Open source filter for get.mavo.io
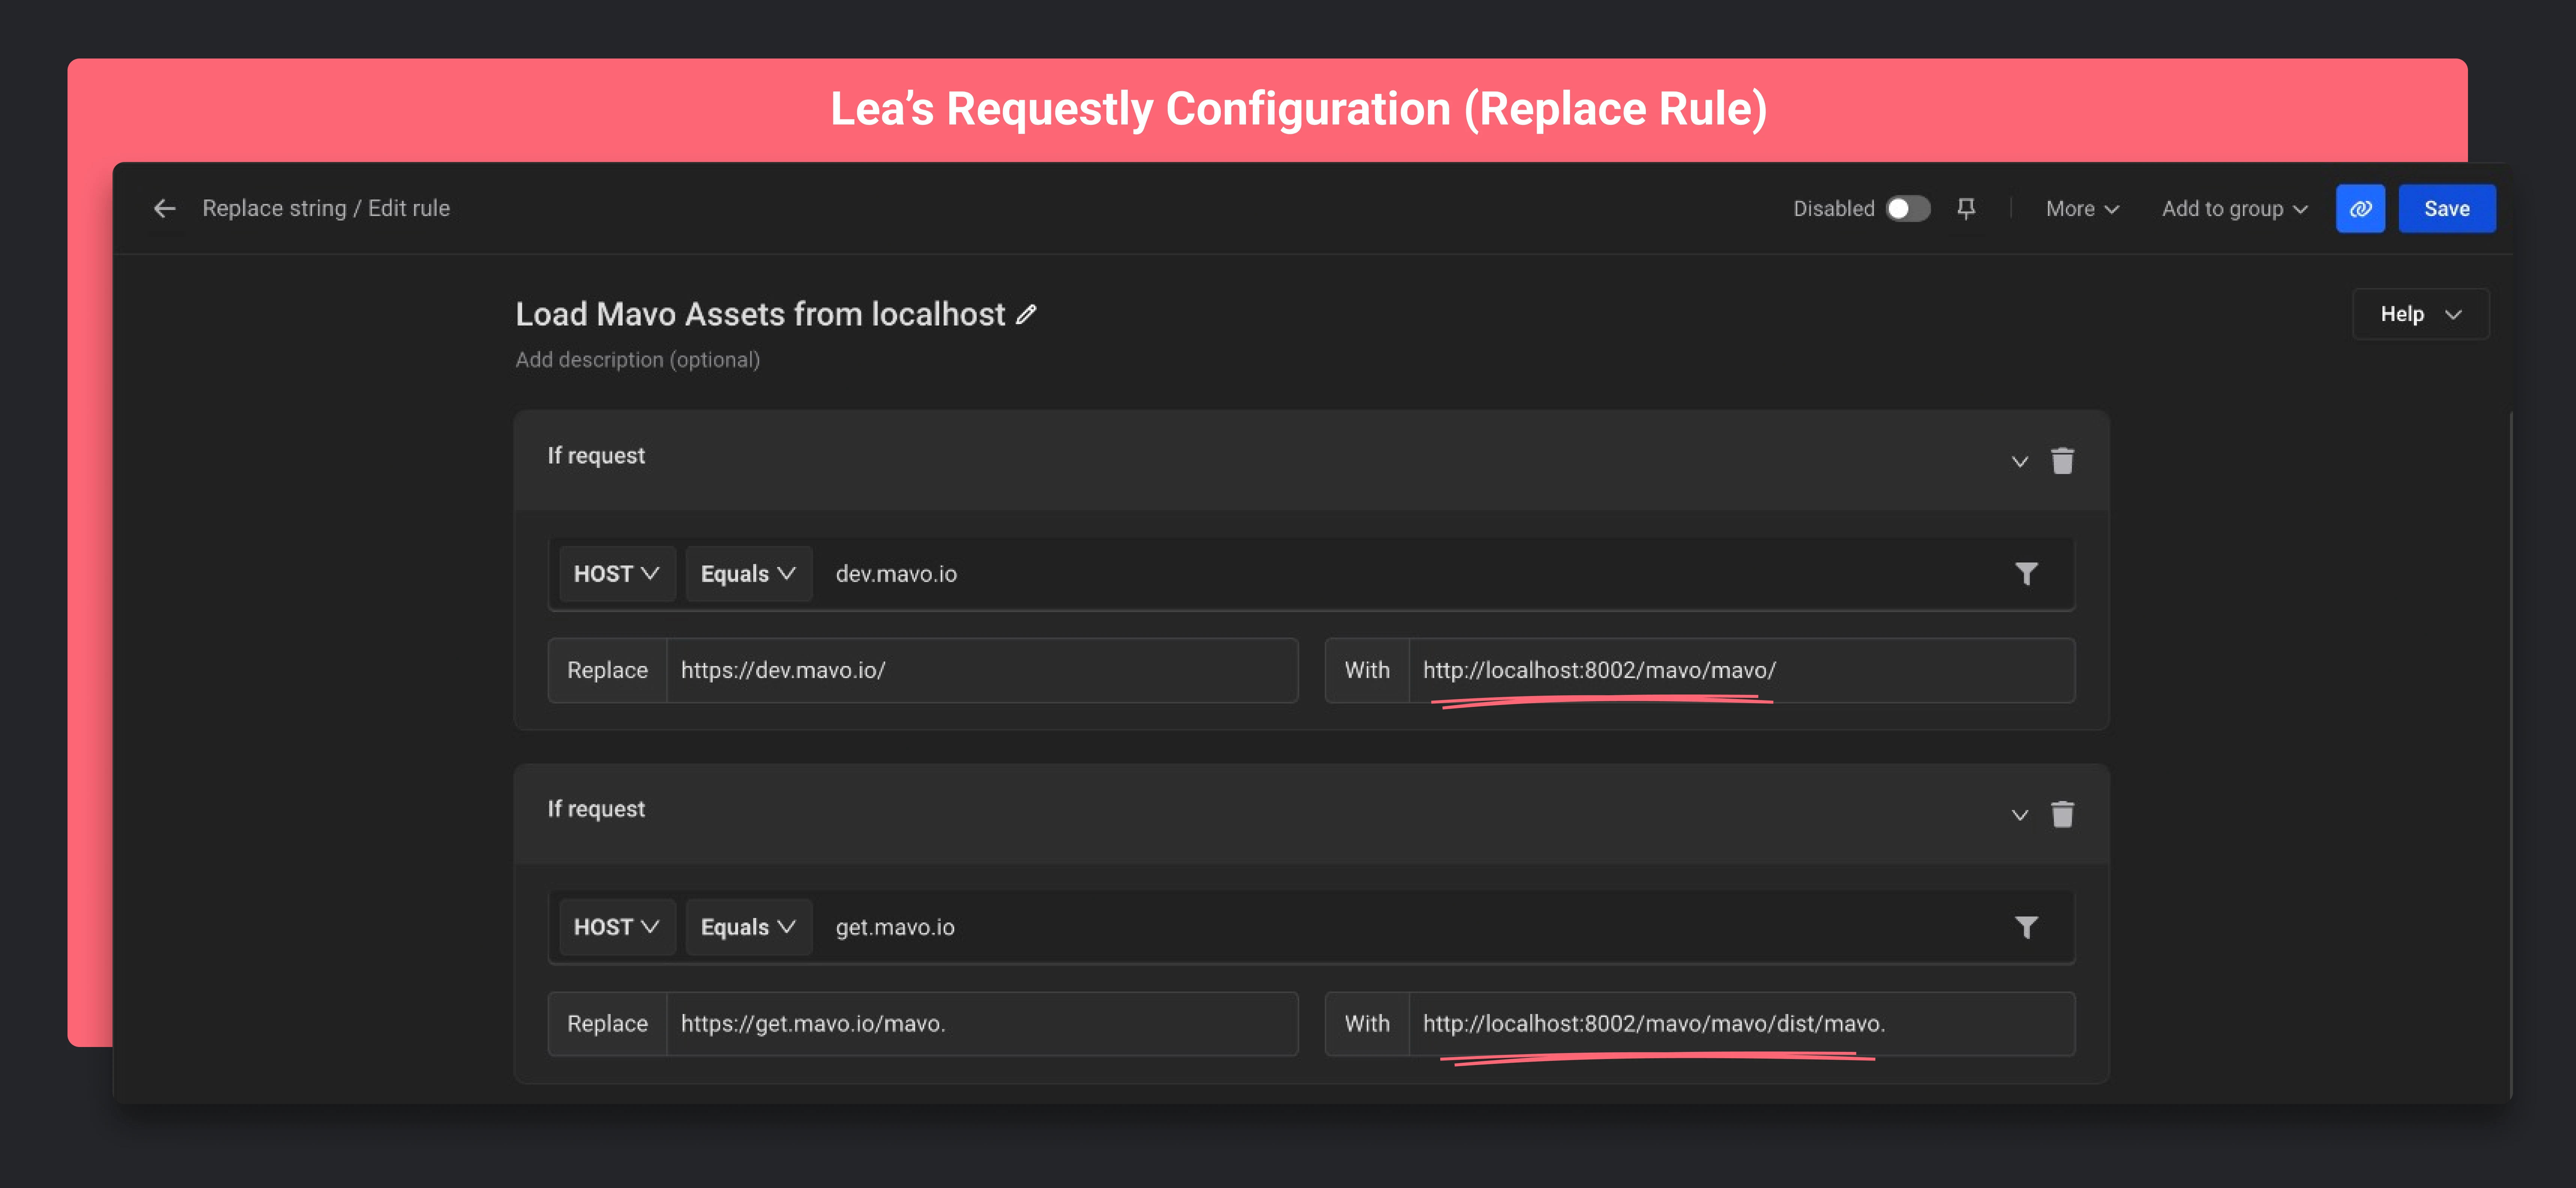The width and height of the screenshot is (2576, 1188). [2026, 927]
